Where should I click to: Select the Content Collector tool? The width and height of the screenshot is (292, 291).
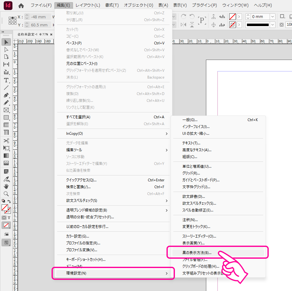point(6,72)
